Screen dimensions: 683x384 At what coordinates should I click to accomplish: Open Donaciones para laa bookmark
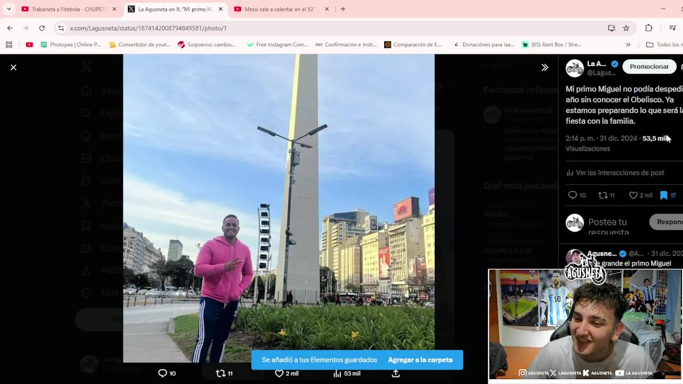click(484, 45)
